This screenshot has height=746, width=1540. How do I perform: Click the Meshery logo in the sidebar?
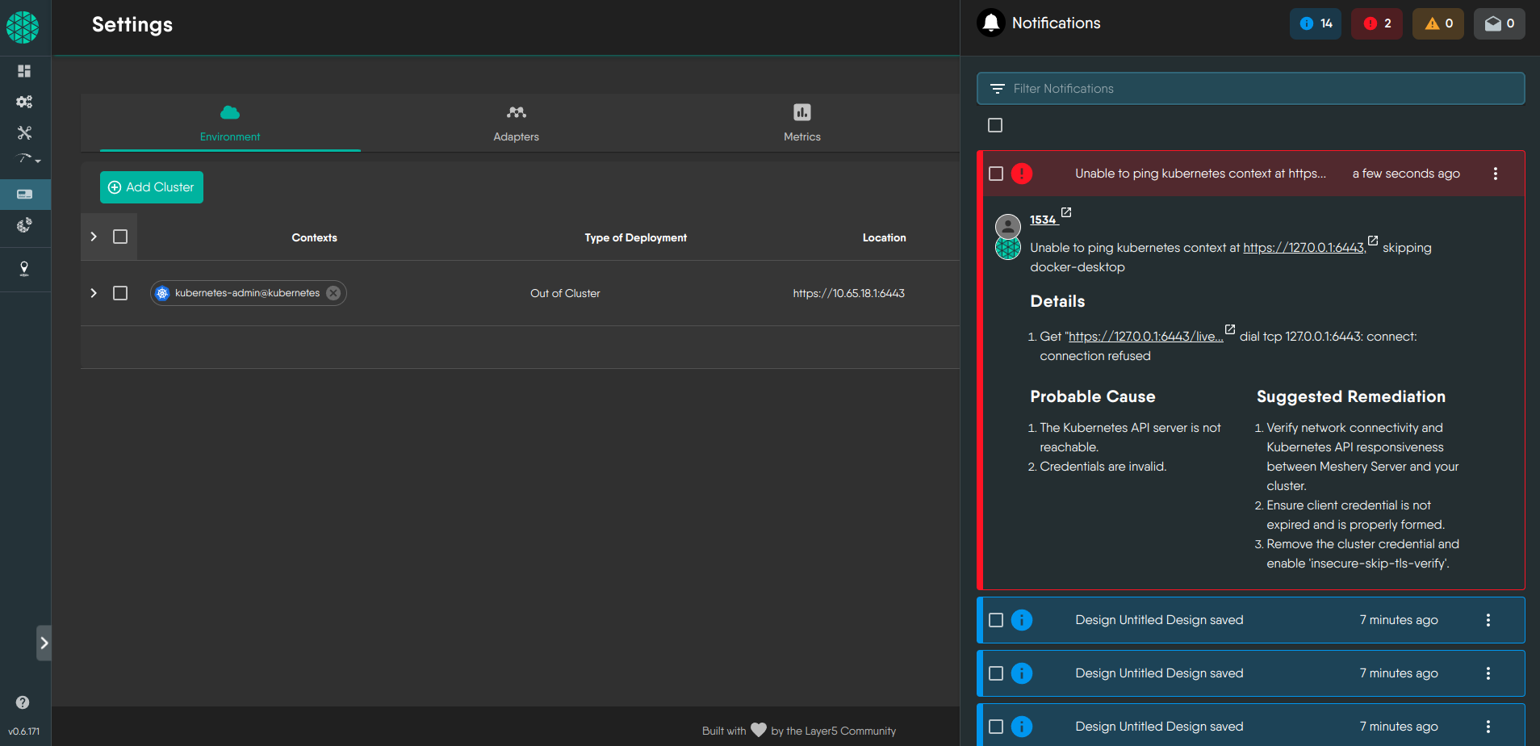23,27
